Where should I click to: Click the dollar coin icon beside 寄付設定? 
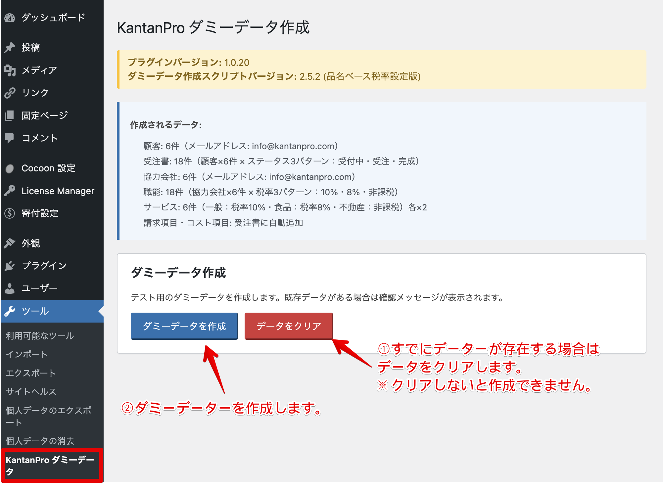(10, 213)
